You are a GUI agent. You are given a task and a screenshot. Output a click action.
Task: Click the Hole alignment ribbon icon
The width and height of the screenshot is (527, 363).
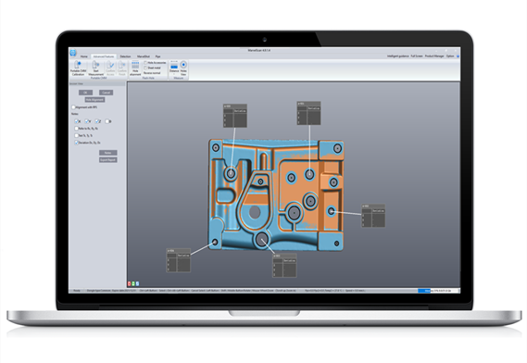click(135, 69)
